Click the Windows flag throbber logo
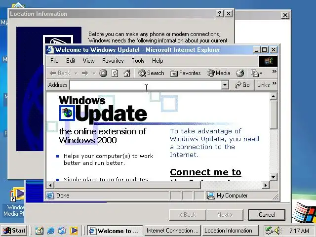The height and width of the screenshot is (237, 316). pos(268,61)
